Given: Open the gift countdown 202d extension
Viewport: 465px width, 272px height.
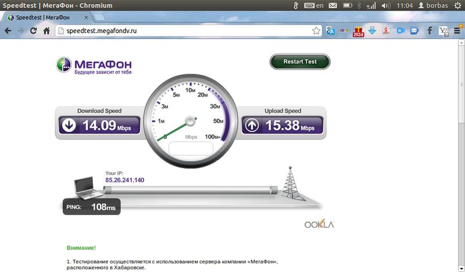Looking at the screenshot, I should [358, 31].
